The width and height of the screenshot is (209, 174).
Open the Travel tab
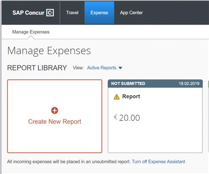72,13
